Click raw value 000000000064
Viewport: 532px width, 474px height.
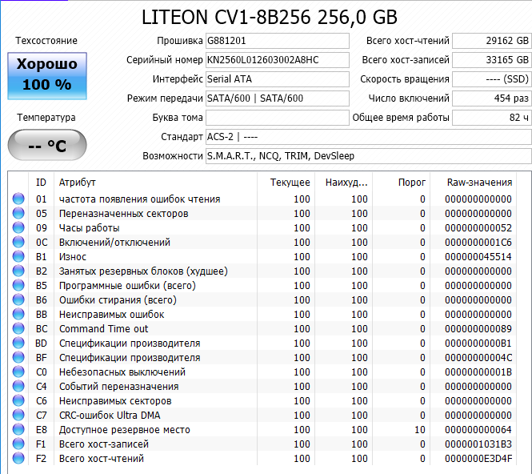coord(478,430)
